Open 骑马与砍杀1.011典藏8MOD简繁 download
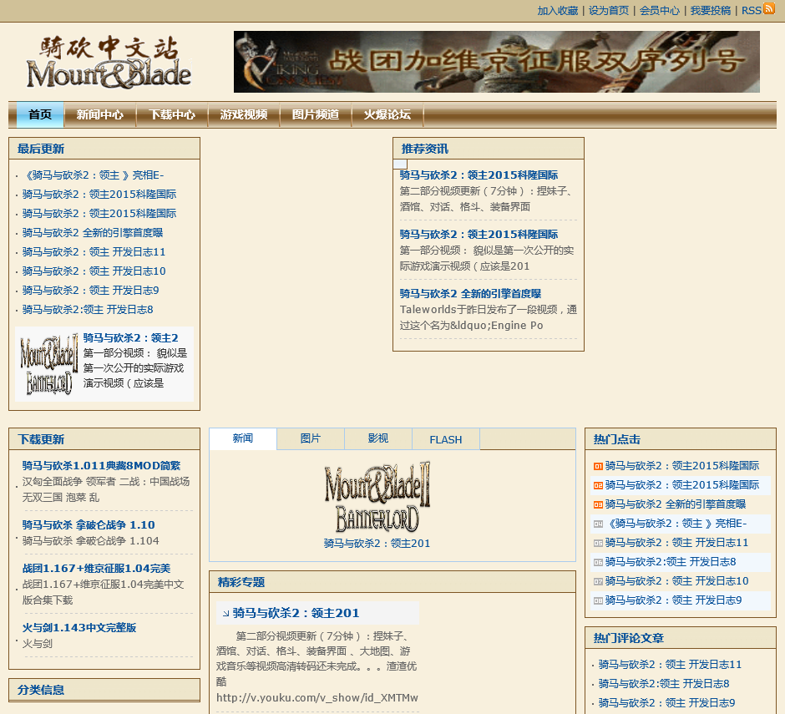 click(101, 466)
